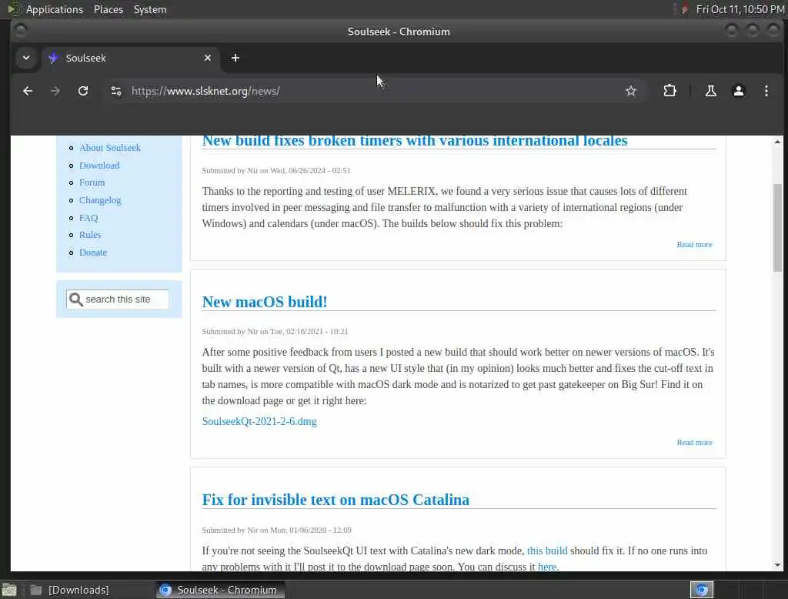Open 'Fix for invisible text on macOS Catalina'
This screenshot has height=599, width=788.
pyautogui.click(x=336, y=500)
